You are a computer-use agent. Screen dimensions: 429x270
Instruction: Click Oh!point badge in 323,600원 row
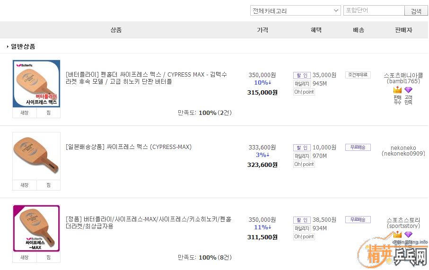[x=304, y=164]
